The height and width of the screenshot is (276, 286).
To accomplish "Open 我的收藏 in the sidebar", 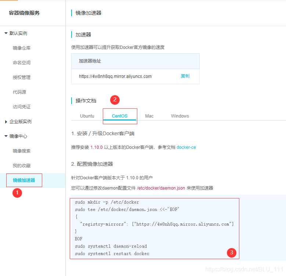I will [x=22, y=166].
